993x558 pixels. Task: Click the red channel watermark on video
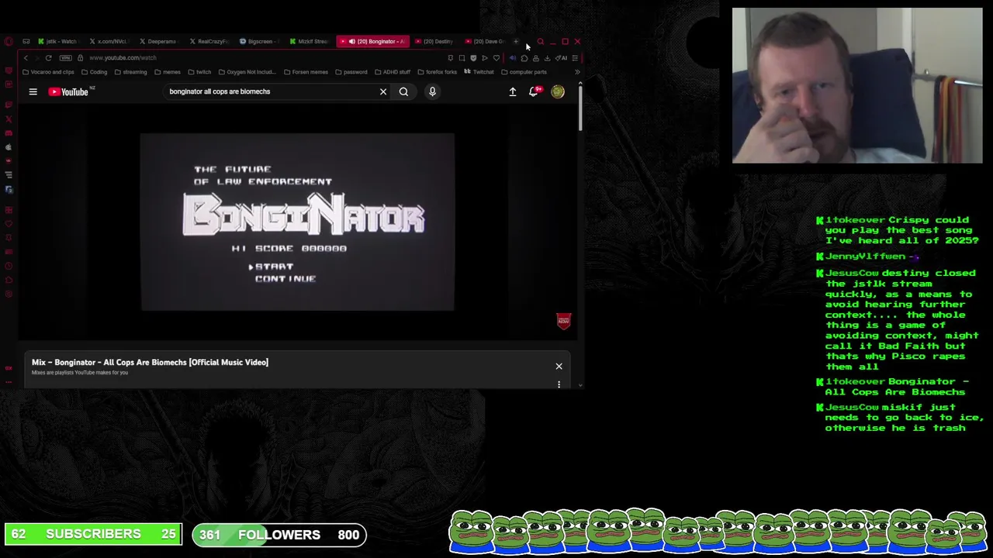click(563, 321)
